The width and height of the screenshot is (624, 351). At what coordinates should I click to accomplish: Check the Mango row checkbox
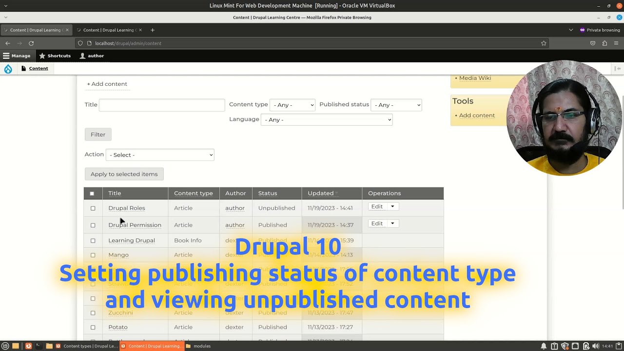pos(93,255)
